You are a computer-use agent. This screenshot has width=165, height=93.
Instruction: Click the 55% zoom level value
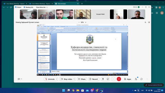[x=82, y=22]
